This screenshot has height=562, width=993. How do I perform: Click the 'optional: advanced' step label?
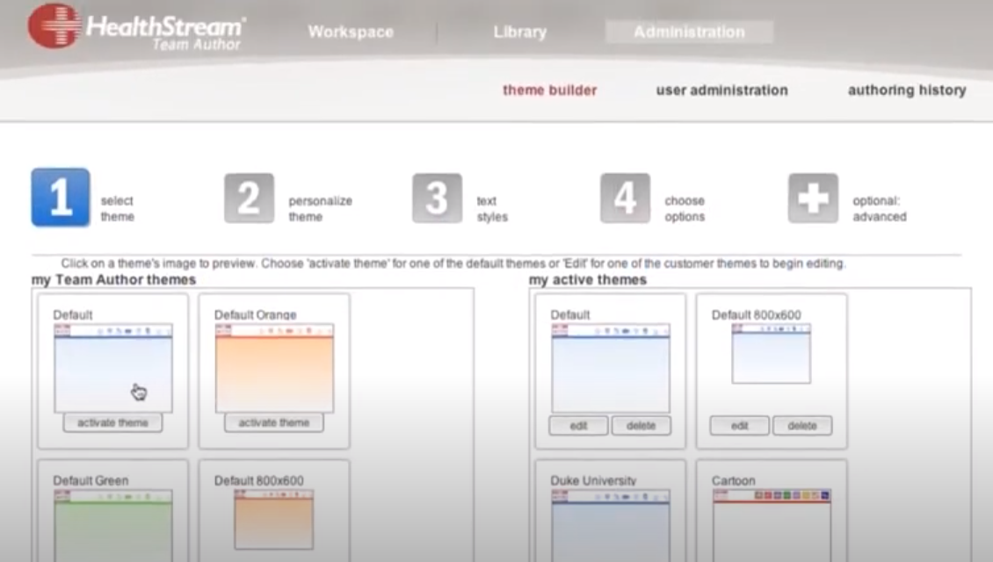pyautogui.click(x=879, y=208)
